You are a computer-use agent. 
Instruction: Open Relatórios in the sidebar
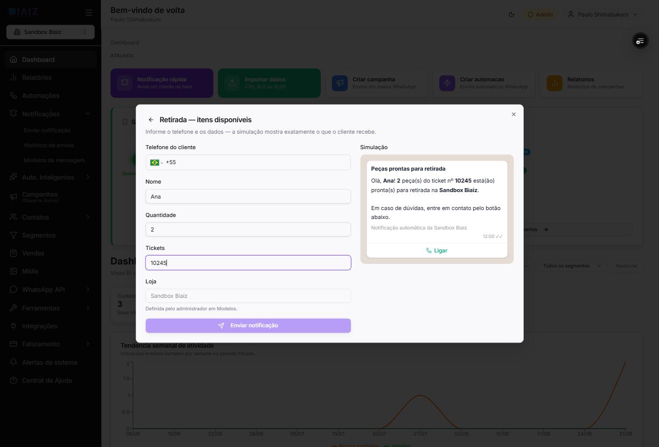pos(50,77)
